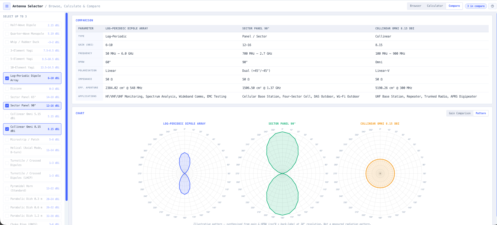
Task: Check the Quarter-Wave Monopole checkbox
Action: pos(7,34)
